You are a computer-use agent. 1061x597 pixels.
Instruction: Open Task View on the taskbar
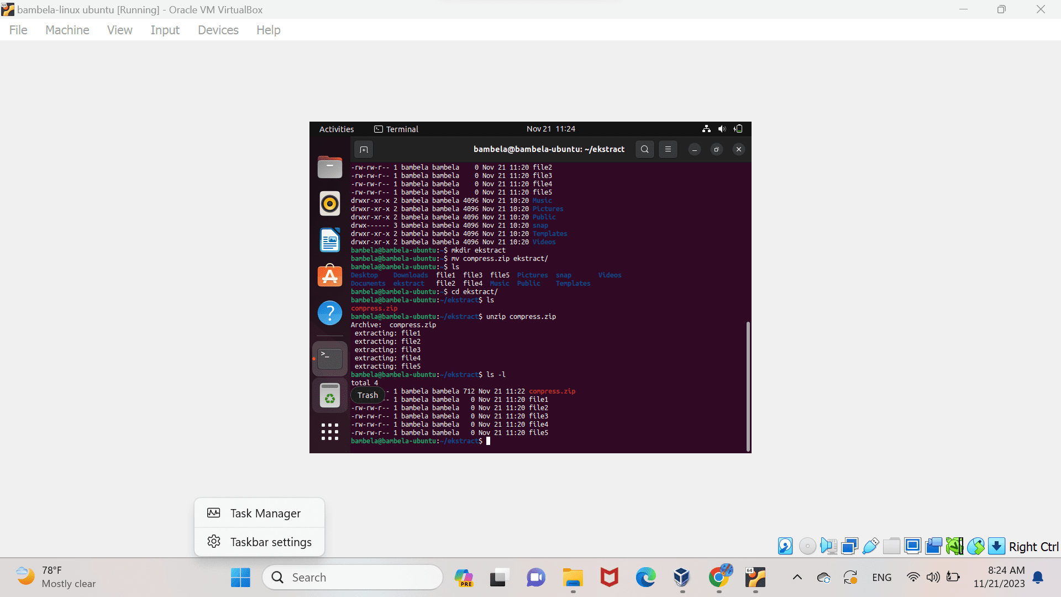498,578
